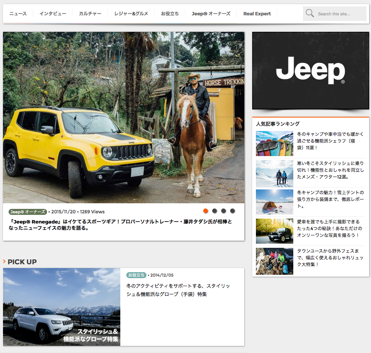
Task: Open the black Jeep Wrangler autumn thumbnail
Action: click(x=275, y=231)
